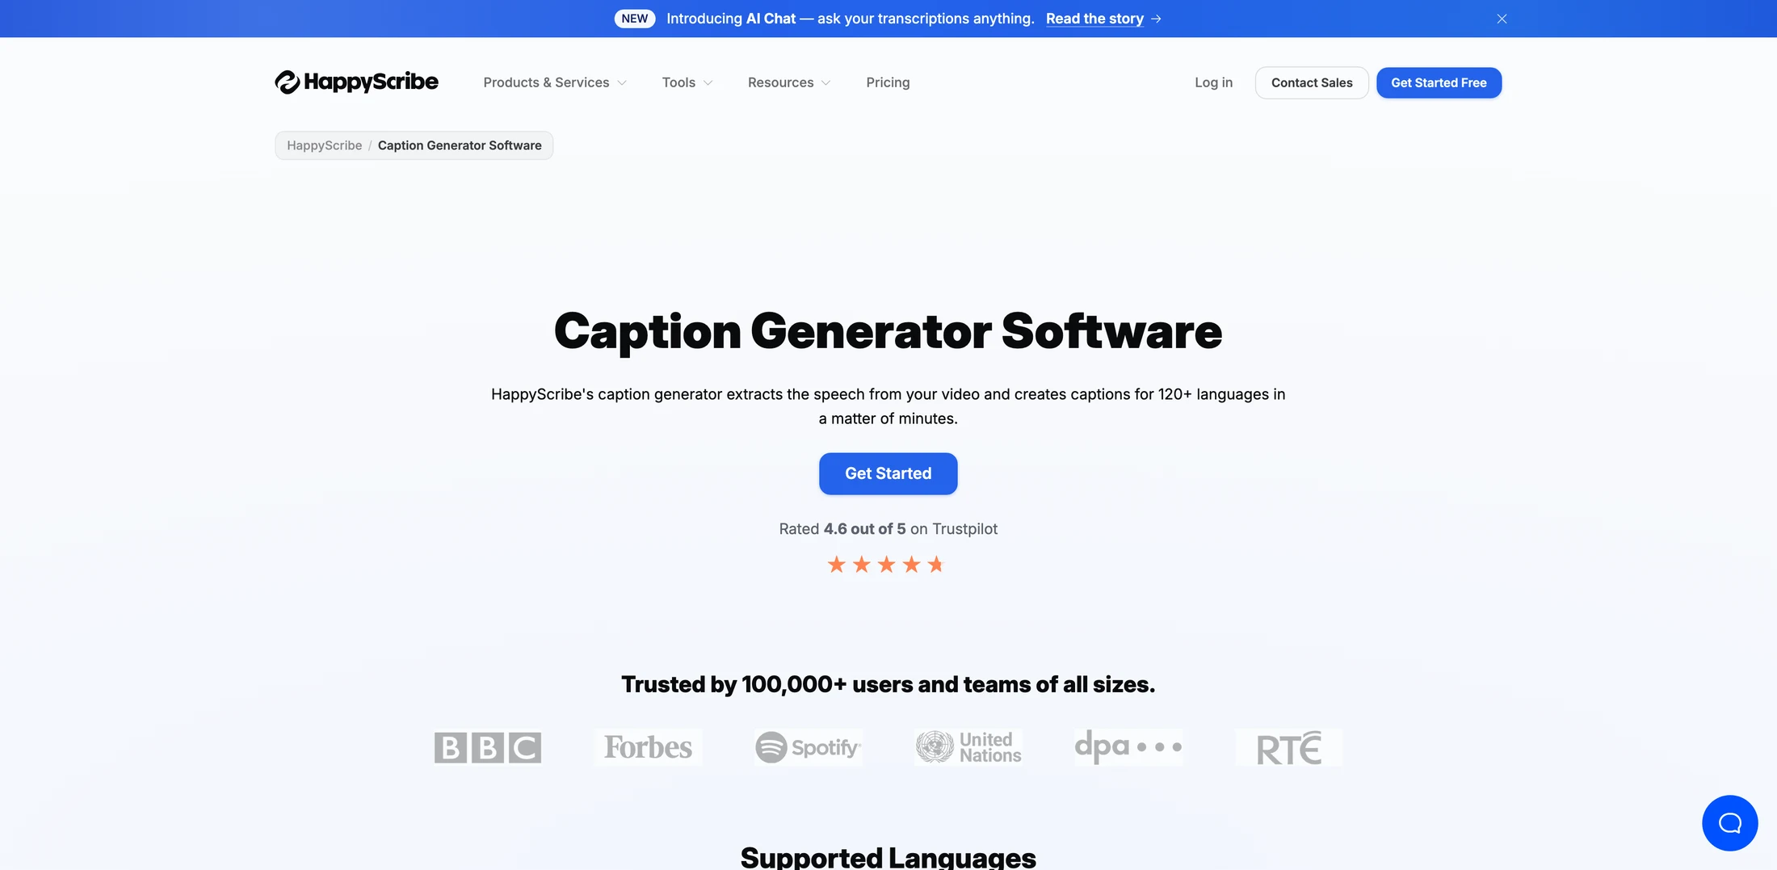Expand the Products & Services menu
The height and width of the screenshot is (870, 1777).
[555, 82]
